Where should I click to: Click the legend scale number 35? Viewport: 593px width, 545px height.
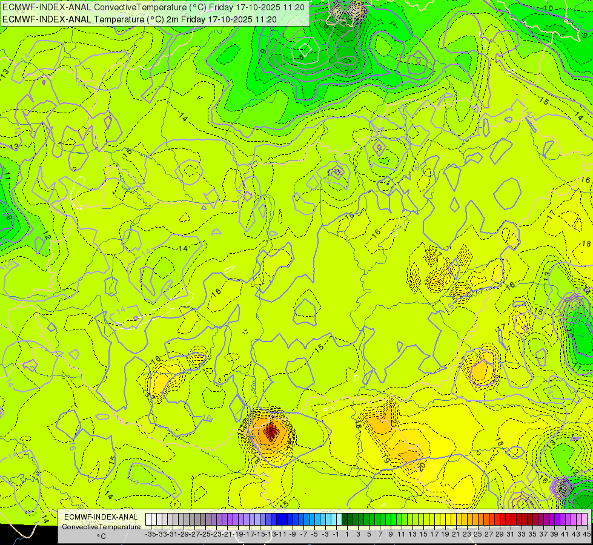pos(532,534)
